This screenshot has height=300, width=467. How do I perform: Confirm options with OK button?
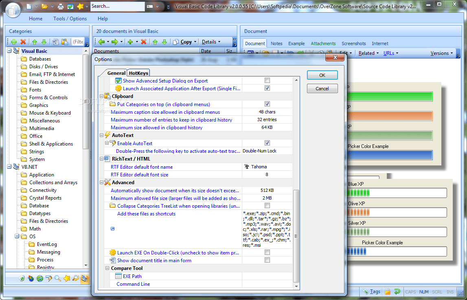[x=322, y=75]
